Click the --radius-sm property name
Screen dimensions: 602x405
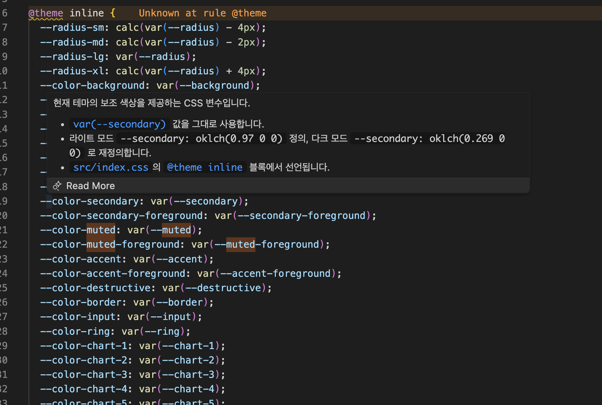[72, 28]
